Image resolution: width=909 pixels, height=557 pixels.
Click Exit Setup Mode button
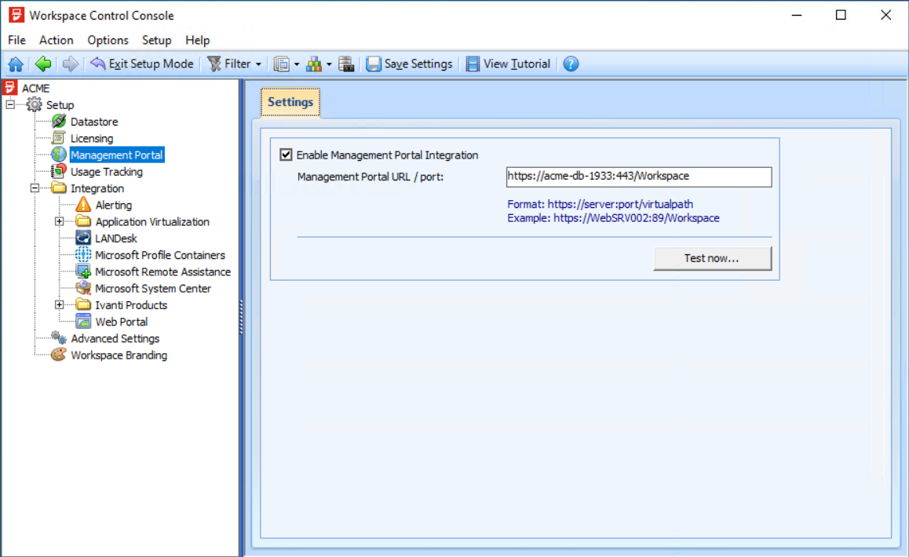click(x=142, y=64)
